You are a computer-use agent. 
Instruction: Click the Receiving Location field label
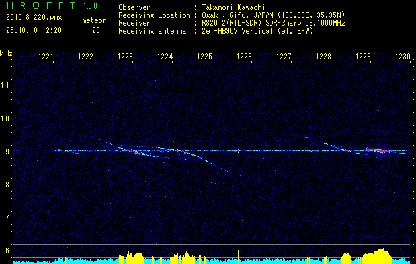click(x=154, y=15)
